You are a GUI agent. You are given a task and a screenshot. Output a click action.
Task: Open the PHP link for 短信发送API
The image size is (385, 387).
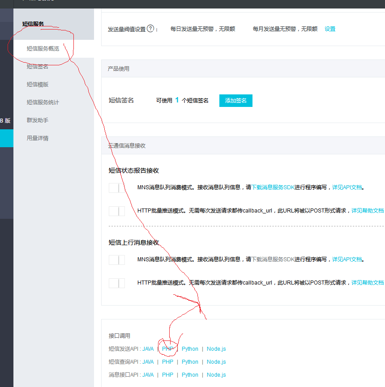click(167, 349)
